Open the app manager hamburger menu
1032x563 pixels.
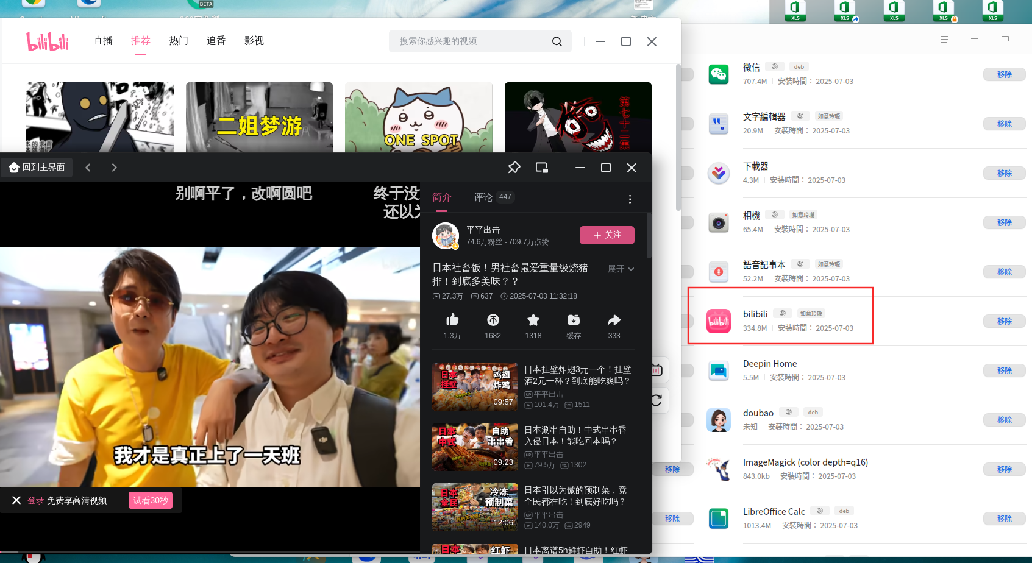[944, 39]
